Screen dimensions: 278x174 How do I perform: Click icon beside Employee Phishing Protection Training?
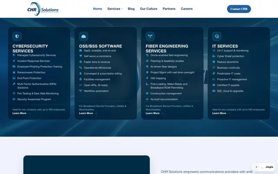pyautogui.click(x=14, y=67)
